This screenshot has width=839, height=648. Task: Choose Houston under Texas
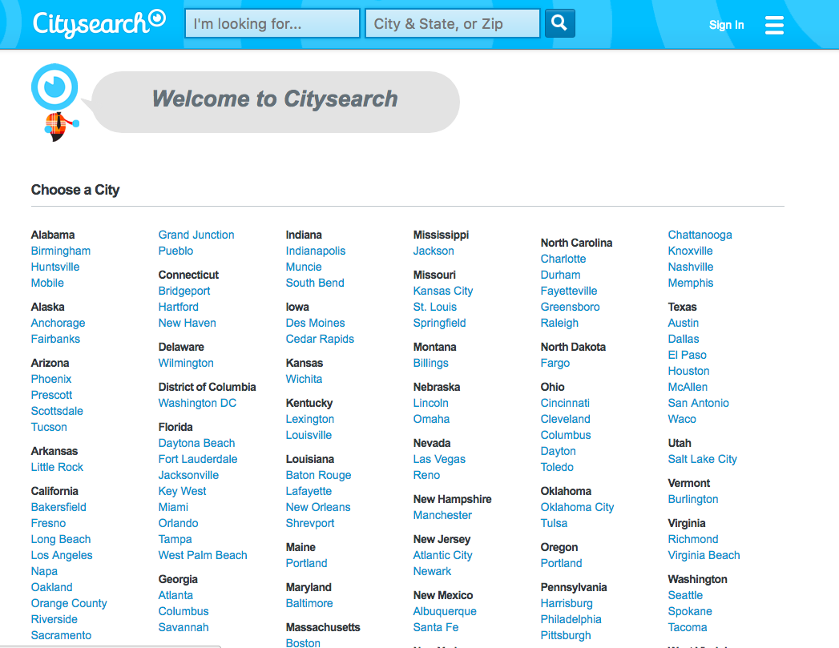coord(688,371)
